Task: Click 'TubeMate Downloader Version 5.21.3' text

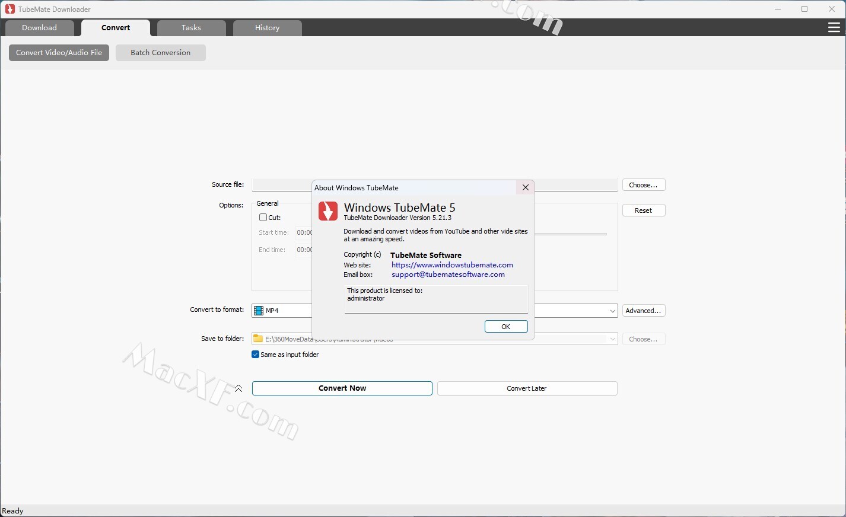Action: (x=397, y=218)
